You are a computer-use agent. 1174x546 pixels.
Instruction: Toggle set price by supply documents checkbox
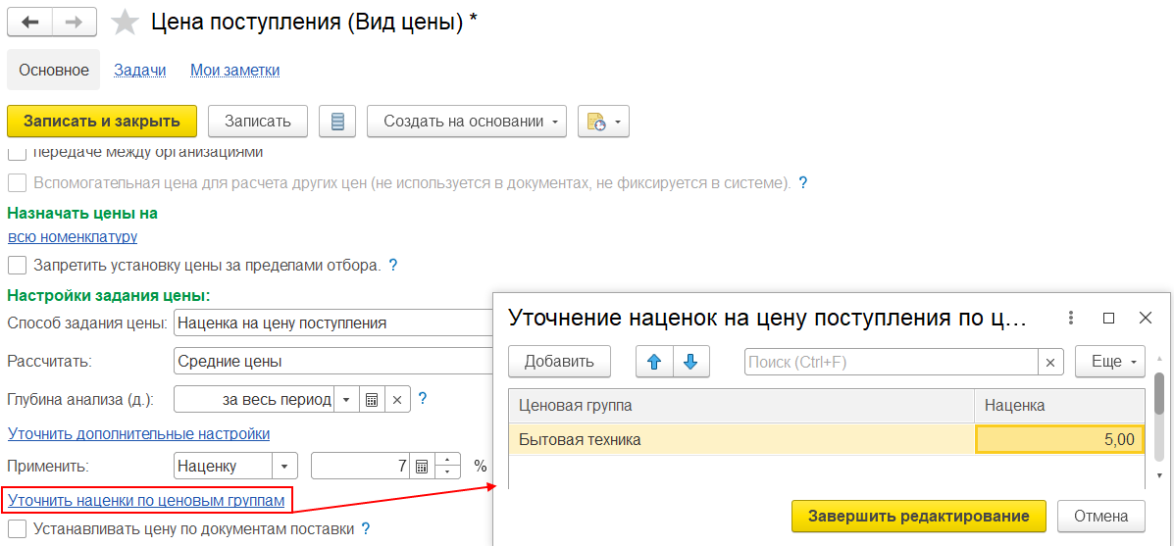pos(17,530)
